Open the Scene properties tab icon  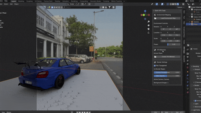(188, 64)
